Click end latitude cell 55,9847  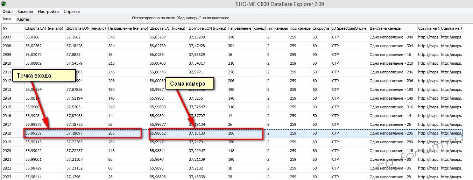pyautogui.click(x=168, y=159)
